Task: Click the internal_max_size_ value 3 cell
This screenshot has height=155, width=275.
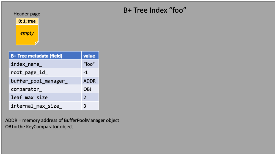Action: (x=90, y=106)
